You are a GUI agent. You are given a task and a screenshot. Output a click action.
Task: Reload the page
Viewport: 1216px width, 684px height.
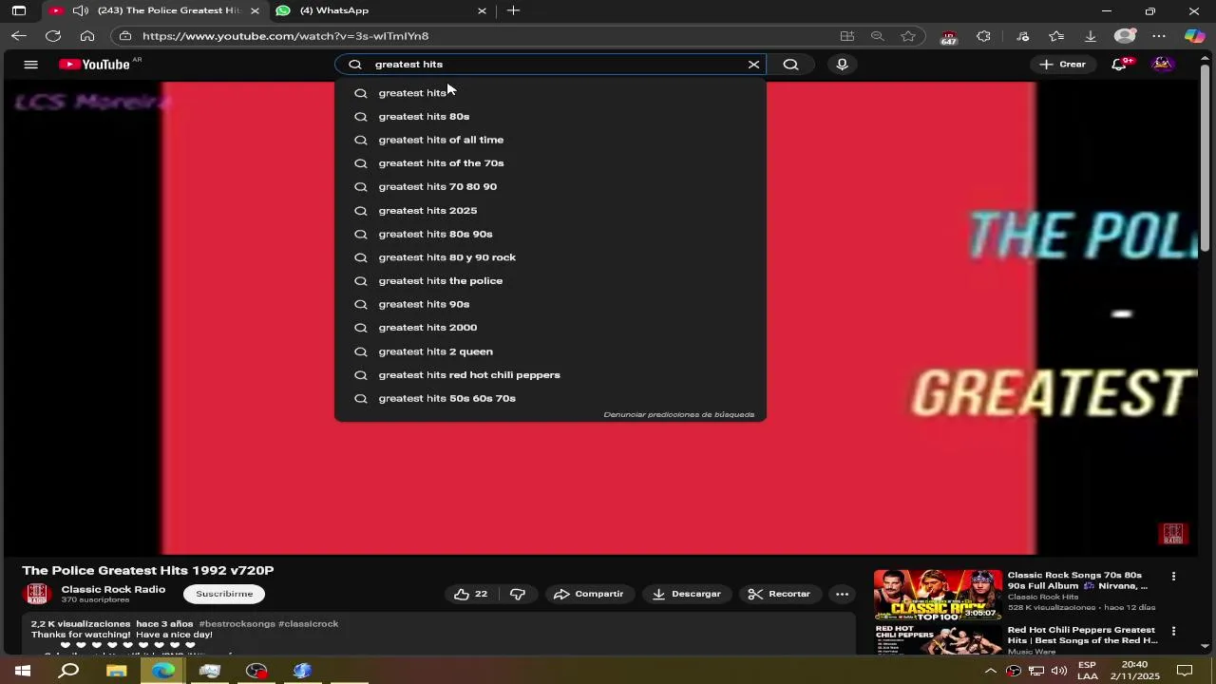pos(53,36)
